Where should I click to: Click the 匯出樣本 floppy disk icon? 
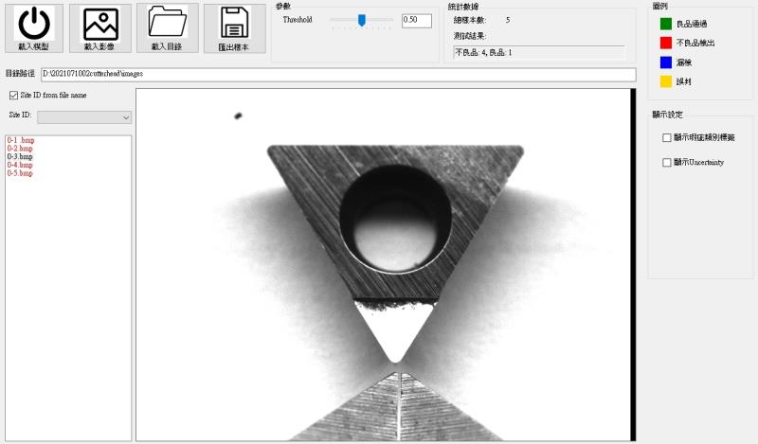(x=234, y=28)
